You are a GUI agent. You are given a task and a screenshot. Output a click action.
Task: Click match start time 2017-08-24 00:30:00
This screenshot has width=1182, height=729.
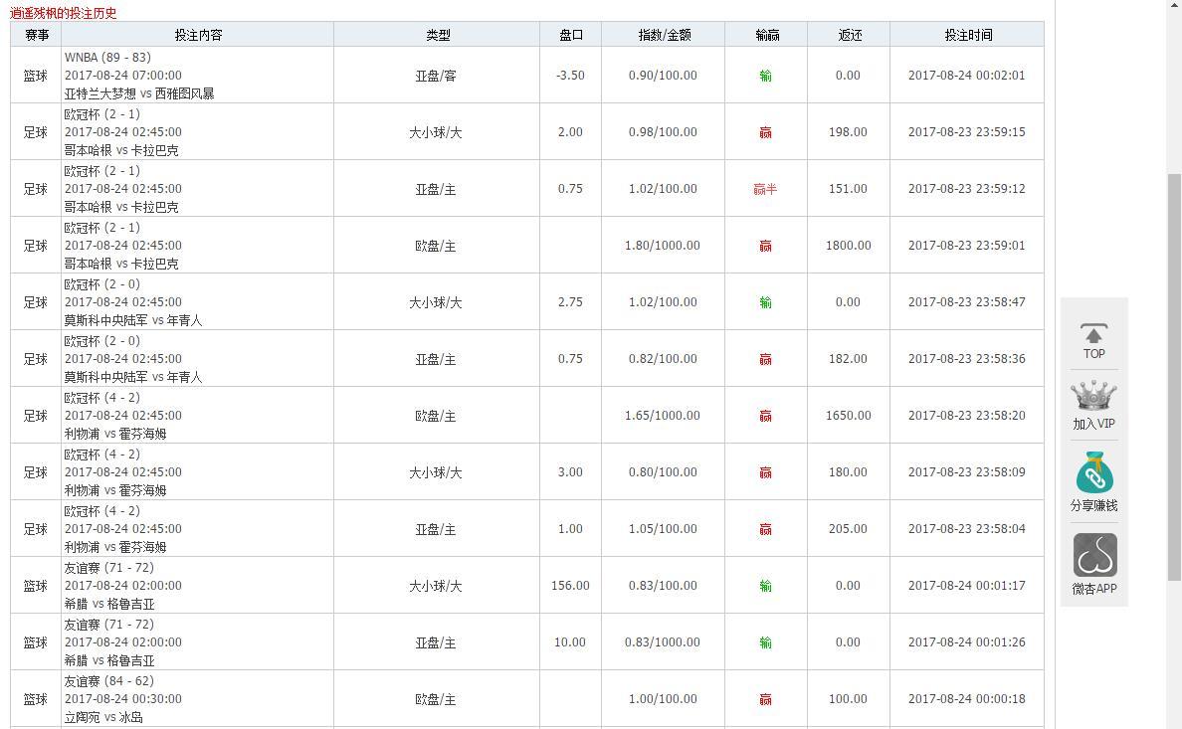click(x=122, y=699)
